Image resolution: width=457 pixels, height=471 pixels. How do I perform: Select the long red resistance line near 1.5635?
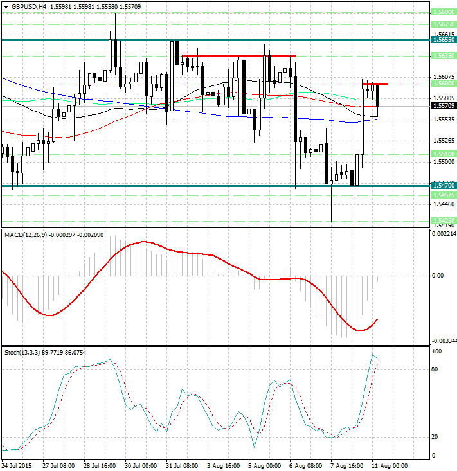pos(238,56)
